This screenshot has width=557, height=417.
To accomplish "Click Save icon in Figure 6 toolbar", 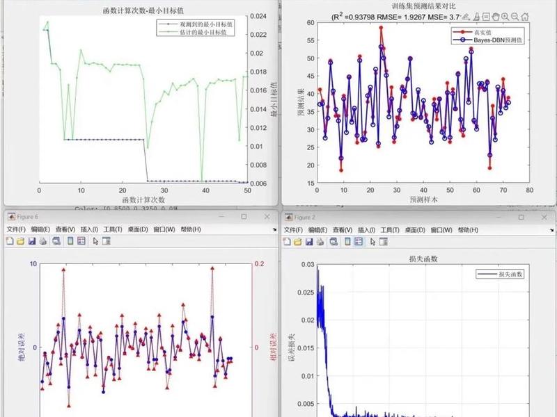I will coord(32,241).
